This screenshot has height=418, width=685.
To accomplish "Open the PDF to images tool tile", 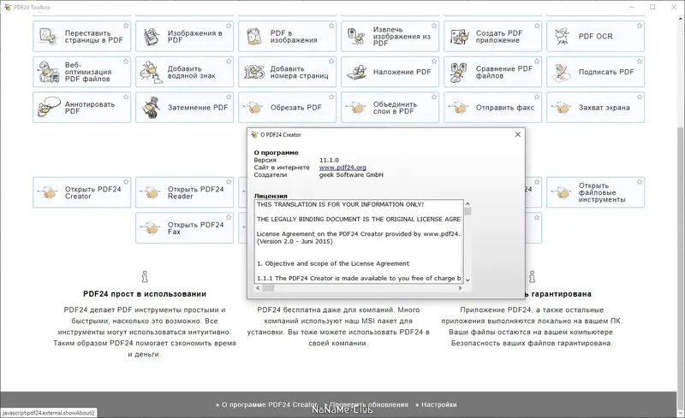I will (x=287, y=36).
